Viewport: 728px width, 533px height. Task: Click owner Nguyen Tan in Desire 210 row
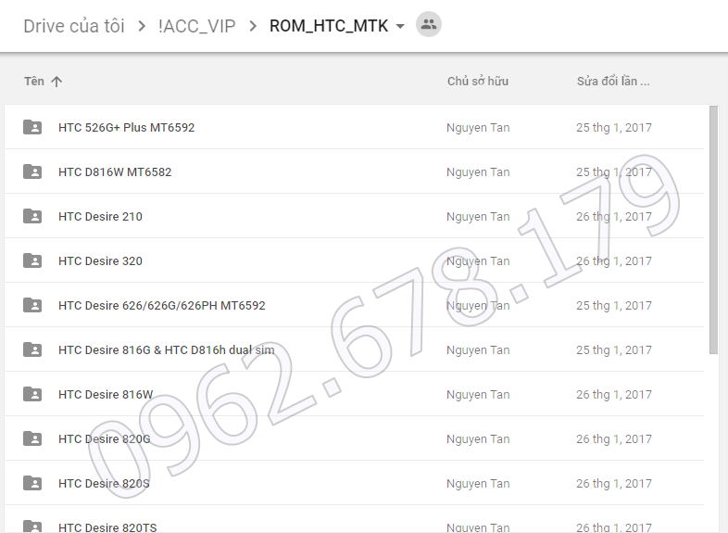[478, 217]
